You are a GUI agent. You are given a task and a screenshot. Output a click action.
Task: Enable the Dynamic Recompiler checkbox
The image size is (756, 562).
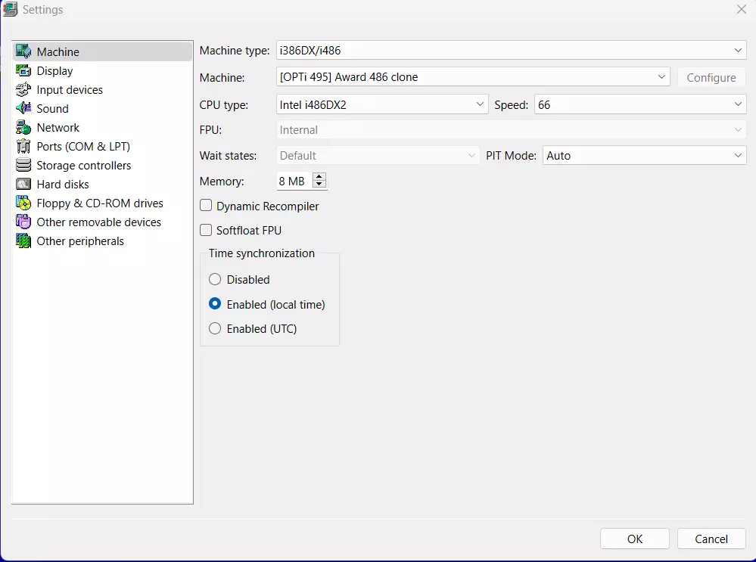click(206, 206)
